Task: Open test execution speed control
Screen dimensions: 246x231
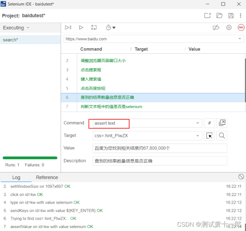Action: 111,28
